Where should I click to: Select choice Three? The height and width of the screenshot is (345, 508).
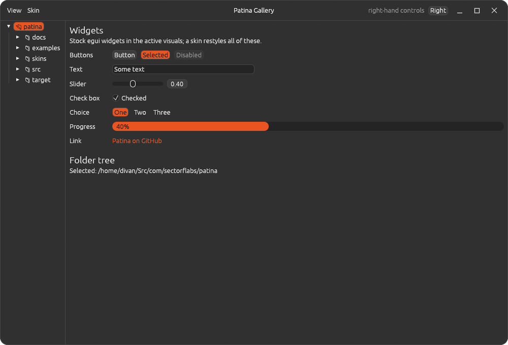click(x=162, y=112)
